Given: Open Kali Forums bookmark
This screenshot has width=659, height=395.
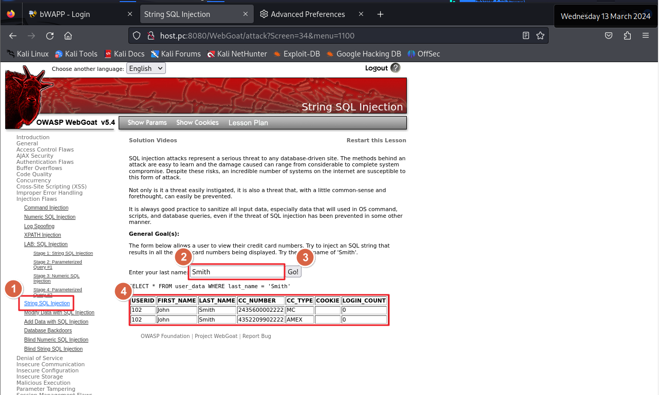Looking at the screenshot, I should 176,54.
